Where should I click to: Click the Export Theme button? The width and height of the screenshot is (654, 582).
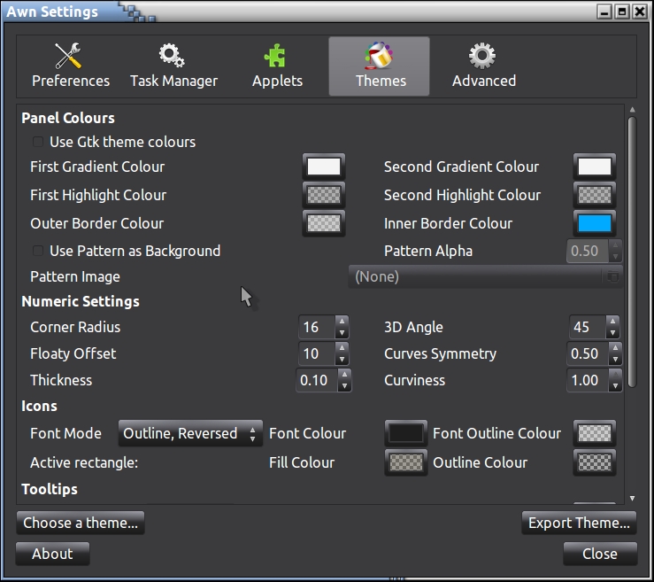point(579,523)
